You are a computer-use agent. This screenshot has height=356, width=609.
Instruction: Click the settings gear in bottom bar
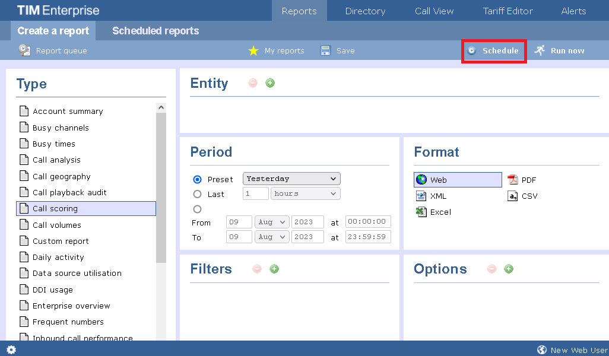coord(11,350)
